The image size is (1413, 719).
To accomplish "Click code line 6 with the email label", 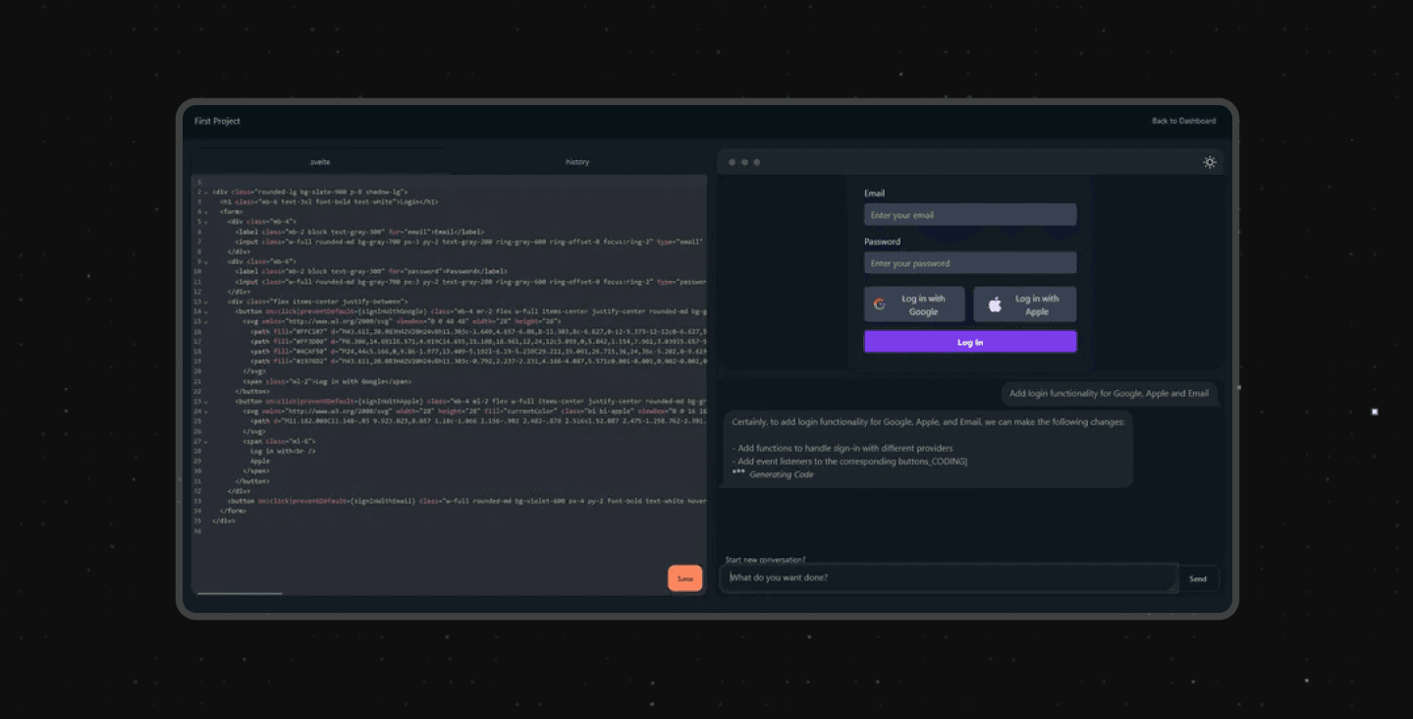I will point(359,232).
